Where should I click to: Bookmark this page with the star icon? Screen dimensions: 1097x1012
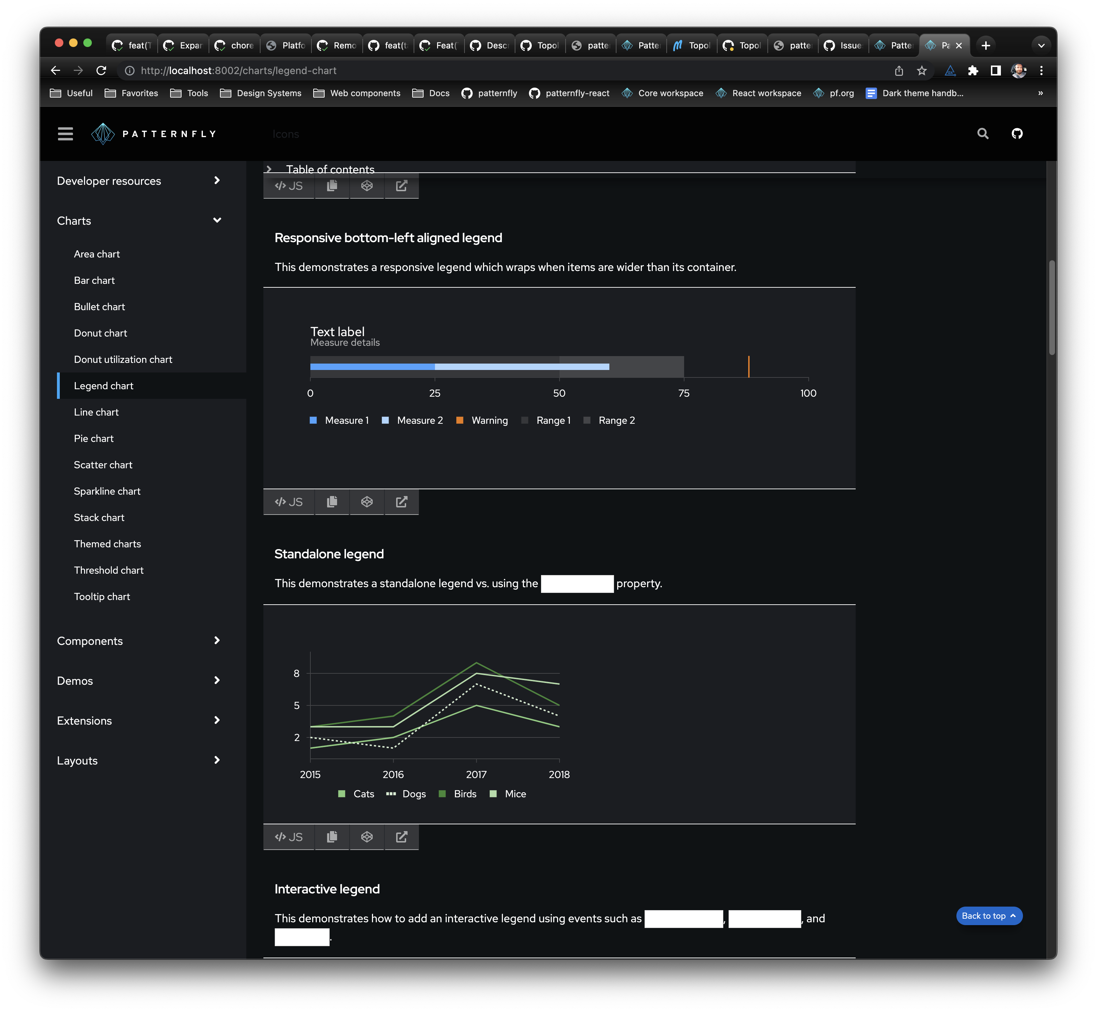(x=922, y=71)
